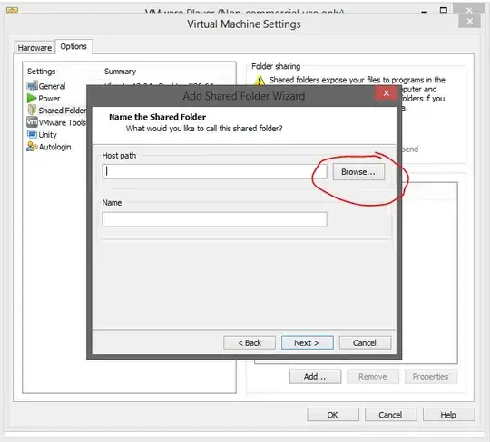The image size is (490, 442).
Task: Click the yellow warning icon in Folder sharing
Action: pyautogui.click(x=260, y=81)
